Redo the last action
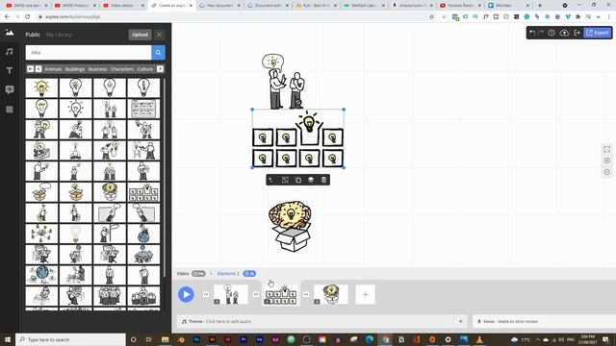Image resolution: width=616 pixels, height=346 pixels. coord(541,33)
